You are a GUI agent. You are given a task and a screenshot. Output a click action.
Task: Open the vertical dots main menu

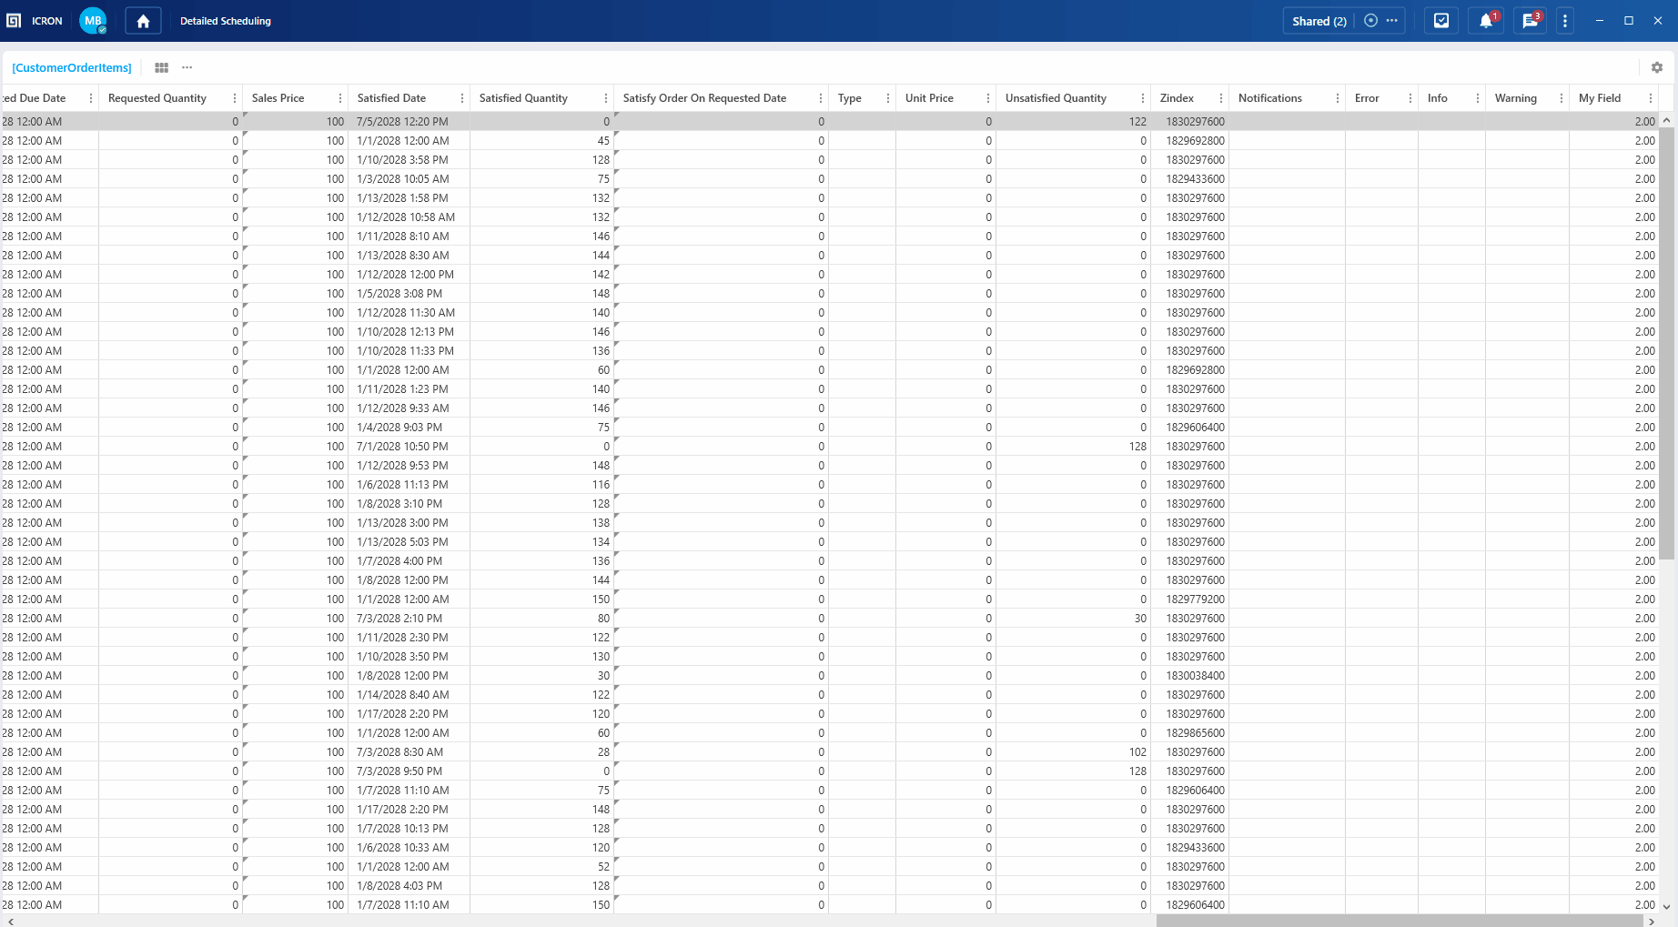[x=1565, y=21]
